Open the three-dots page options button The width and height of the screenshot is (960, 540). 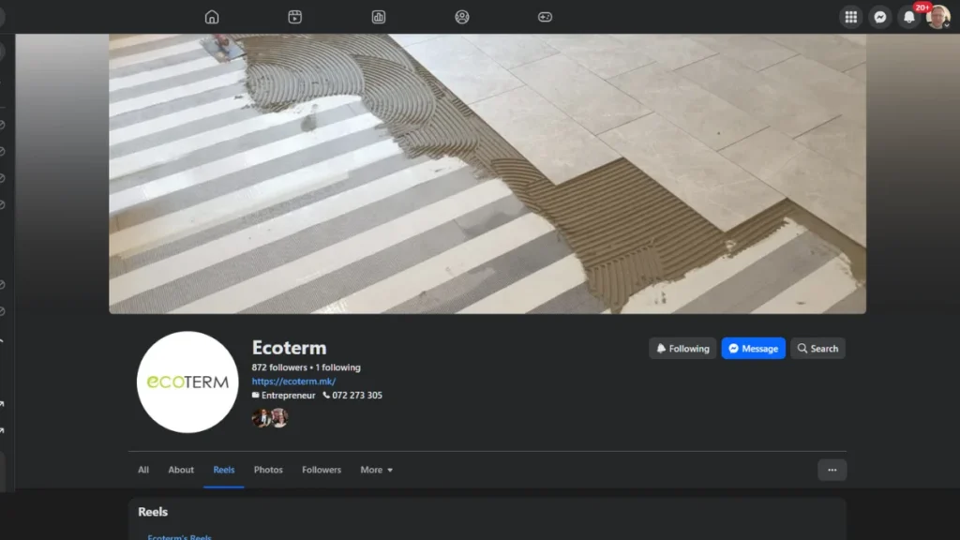coord(832,471)
